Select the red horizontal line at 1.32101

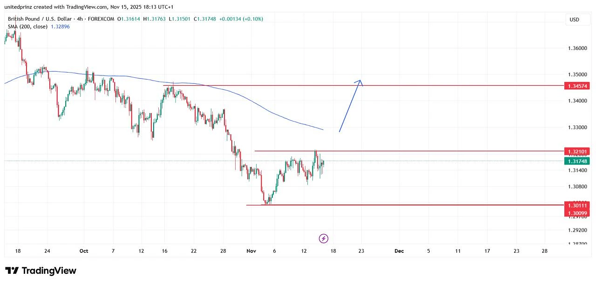pos(419,151)
